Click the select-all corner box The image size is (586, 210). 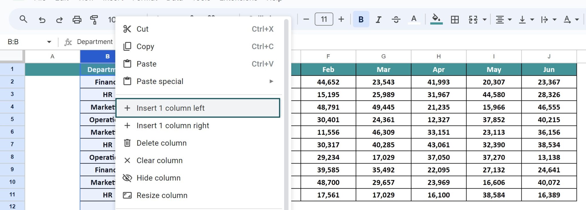point(11,56)
